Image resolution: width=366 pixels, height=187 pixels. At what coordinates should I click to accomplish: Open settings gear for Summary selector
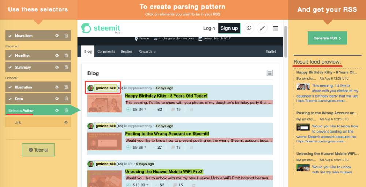[x=57, y=67]
